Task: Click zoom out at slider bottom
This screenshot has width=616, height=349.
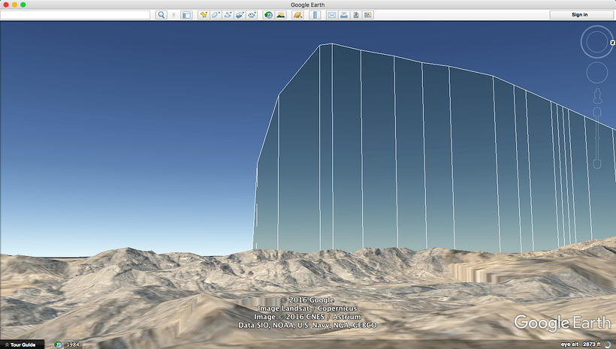Action: [597, 164]
